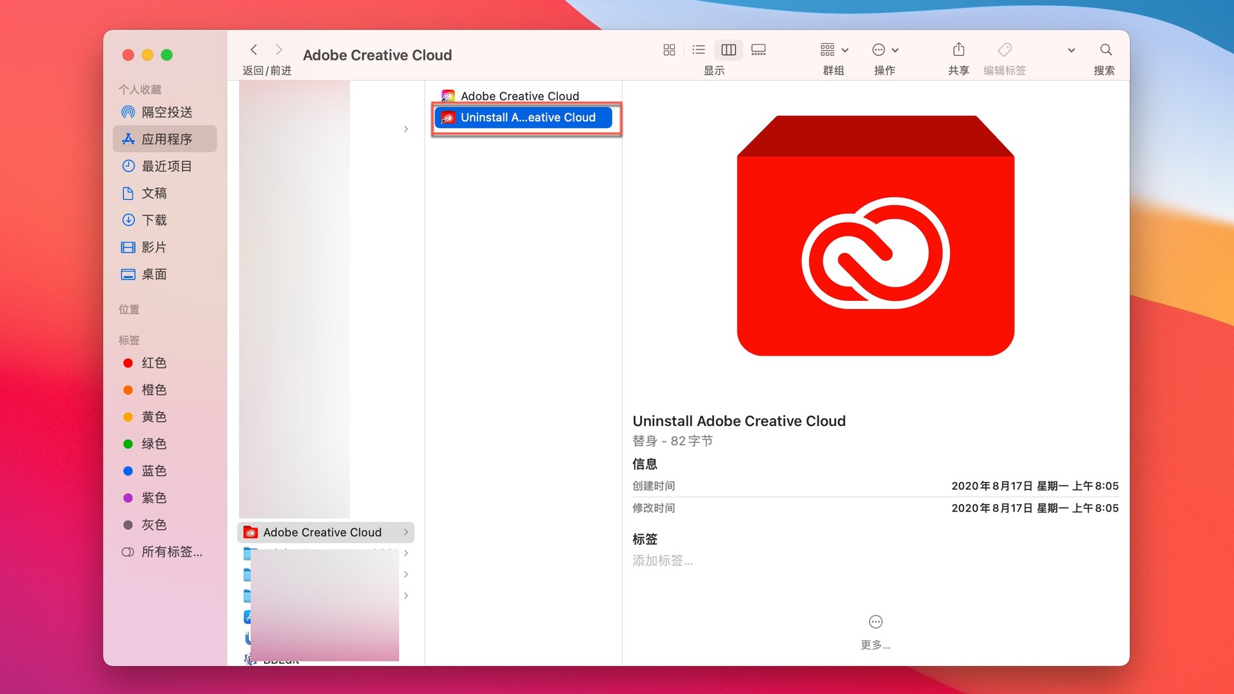Image resolution: width=1234 pixels, height=694 pixels.
Task: Click the 编辑标签 edit tags icon
Action: (x=1004, y=49)
